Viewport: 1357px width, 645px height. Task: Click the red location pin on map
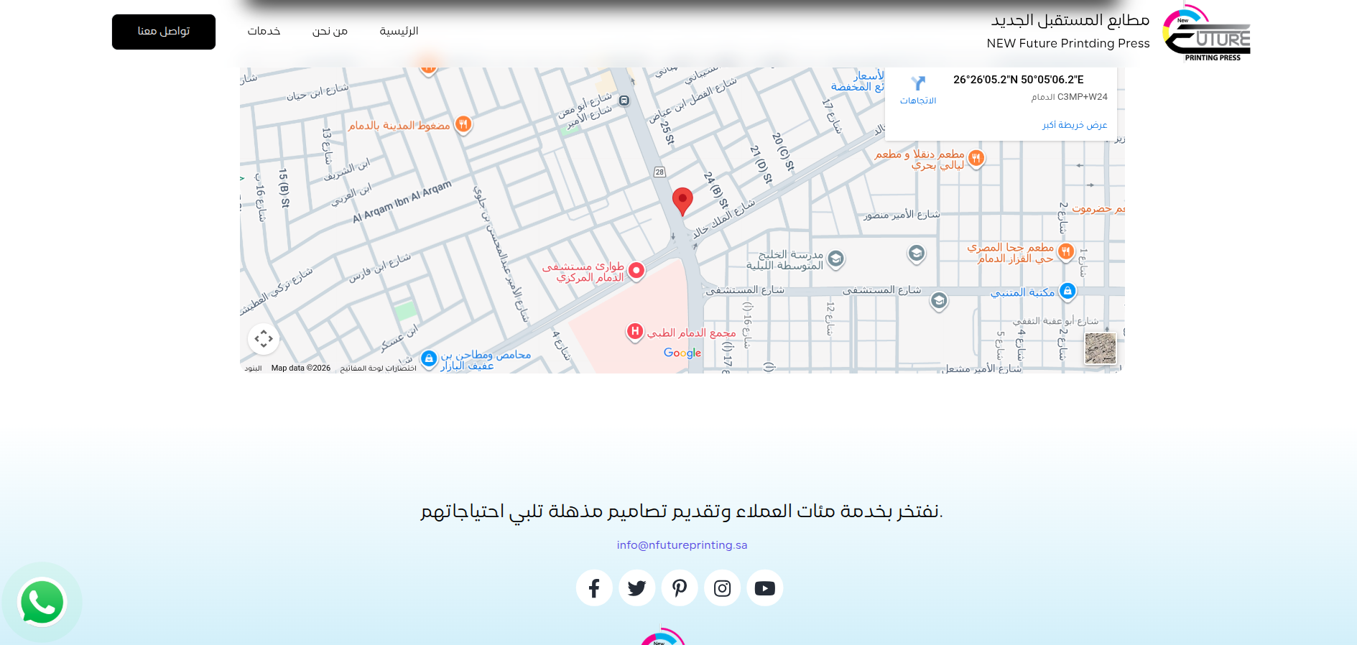(x=682, y=200)
